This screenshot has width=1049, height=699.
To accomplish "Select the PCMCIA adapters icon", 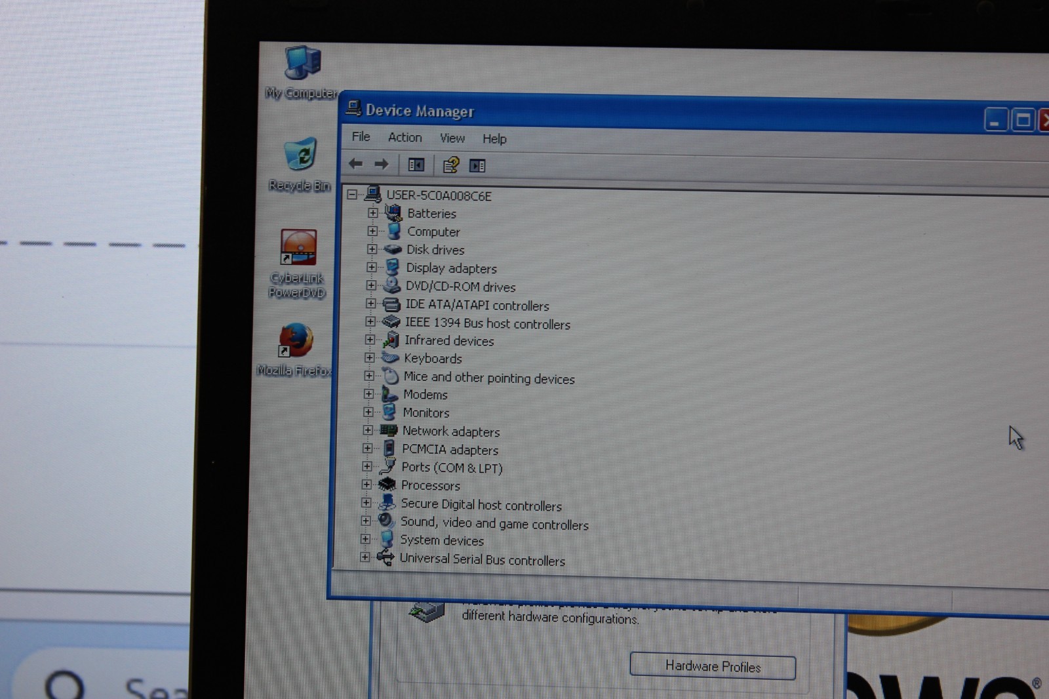I will point(389,448).
